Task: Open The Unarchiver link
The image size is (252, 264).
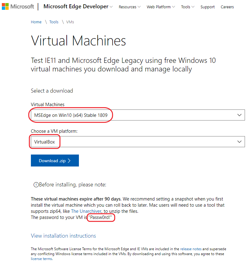Action: [x=86, y=211]
